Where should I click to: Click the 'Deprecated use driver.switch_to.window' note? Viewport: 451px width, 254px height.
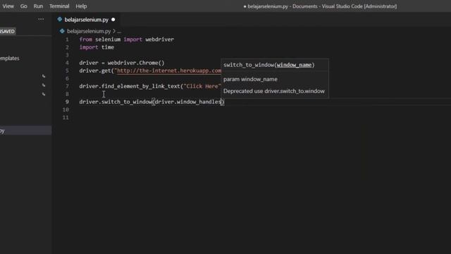point(274,91)
